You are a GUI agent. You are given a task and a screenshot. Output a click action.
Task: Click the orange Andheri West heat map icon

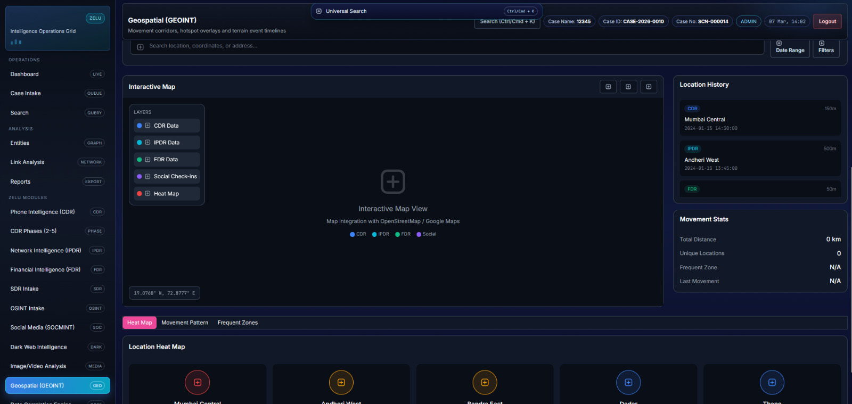[341, 382]
